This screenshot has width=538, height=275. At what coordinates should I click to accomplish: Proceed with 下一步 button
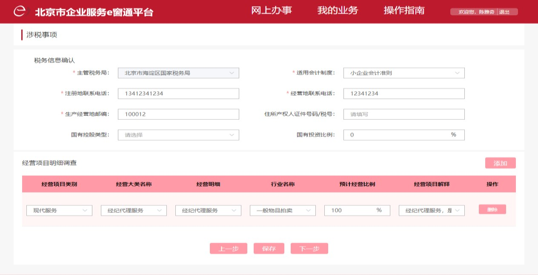(x=309, y=249)
